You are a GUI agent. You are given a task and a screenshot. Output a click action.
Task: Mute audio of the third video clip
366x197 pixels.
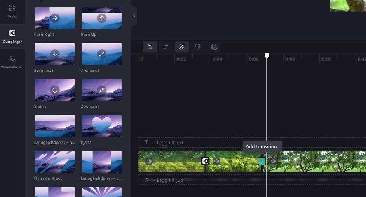pyautogui.click(x=273, y=161)
